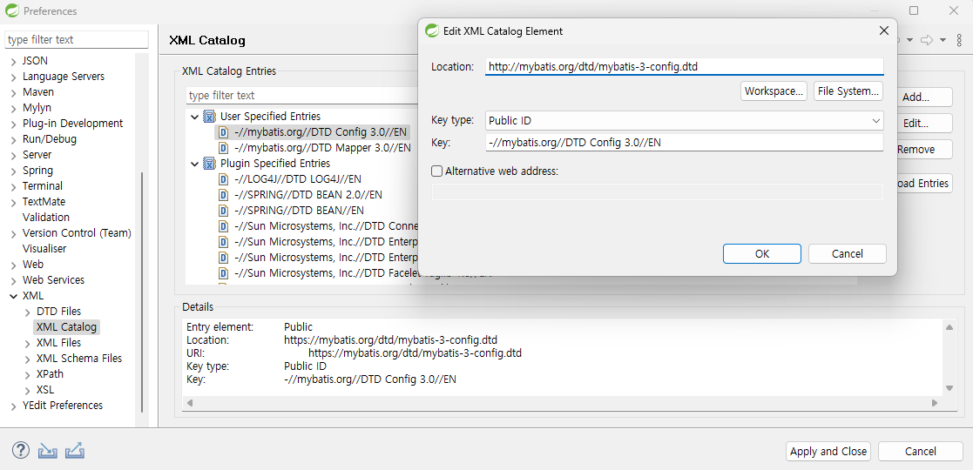Select the Visualiser preferences page

point(44,249)
